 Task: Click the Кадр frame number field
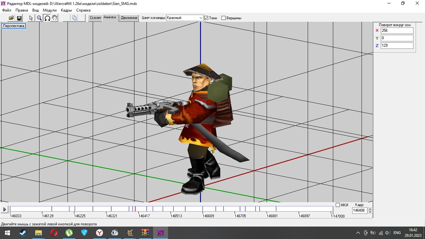coord(360,210)
